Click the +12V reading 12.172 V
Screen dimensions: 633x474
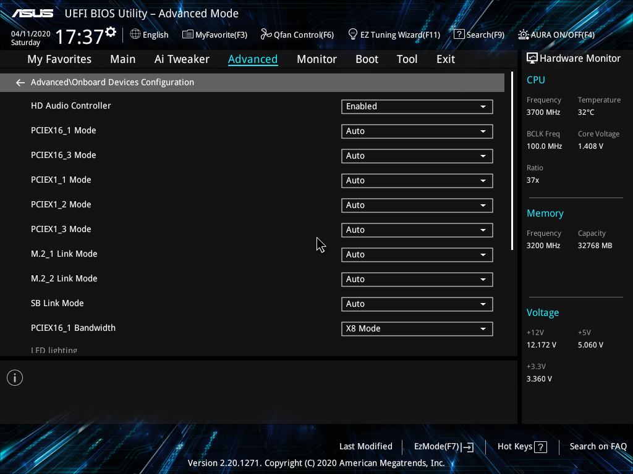tap(542, 345)
